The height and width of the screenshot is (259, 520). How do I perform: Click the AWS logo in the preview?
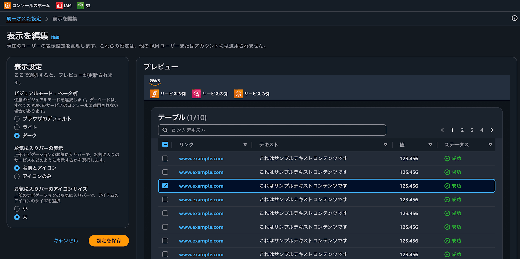155,81
